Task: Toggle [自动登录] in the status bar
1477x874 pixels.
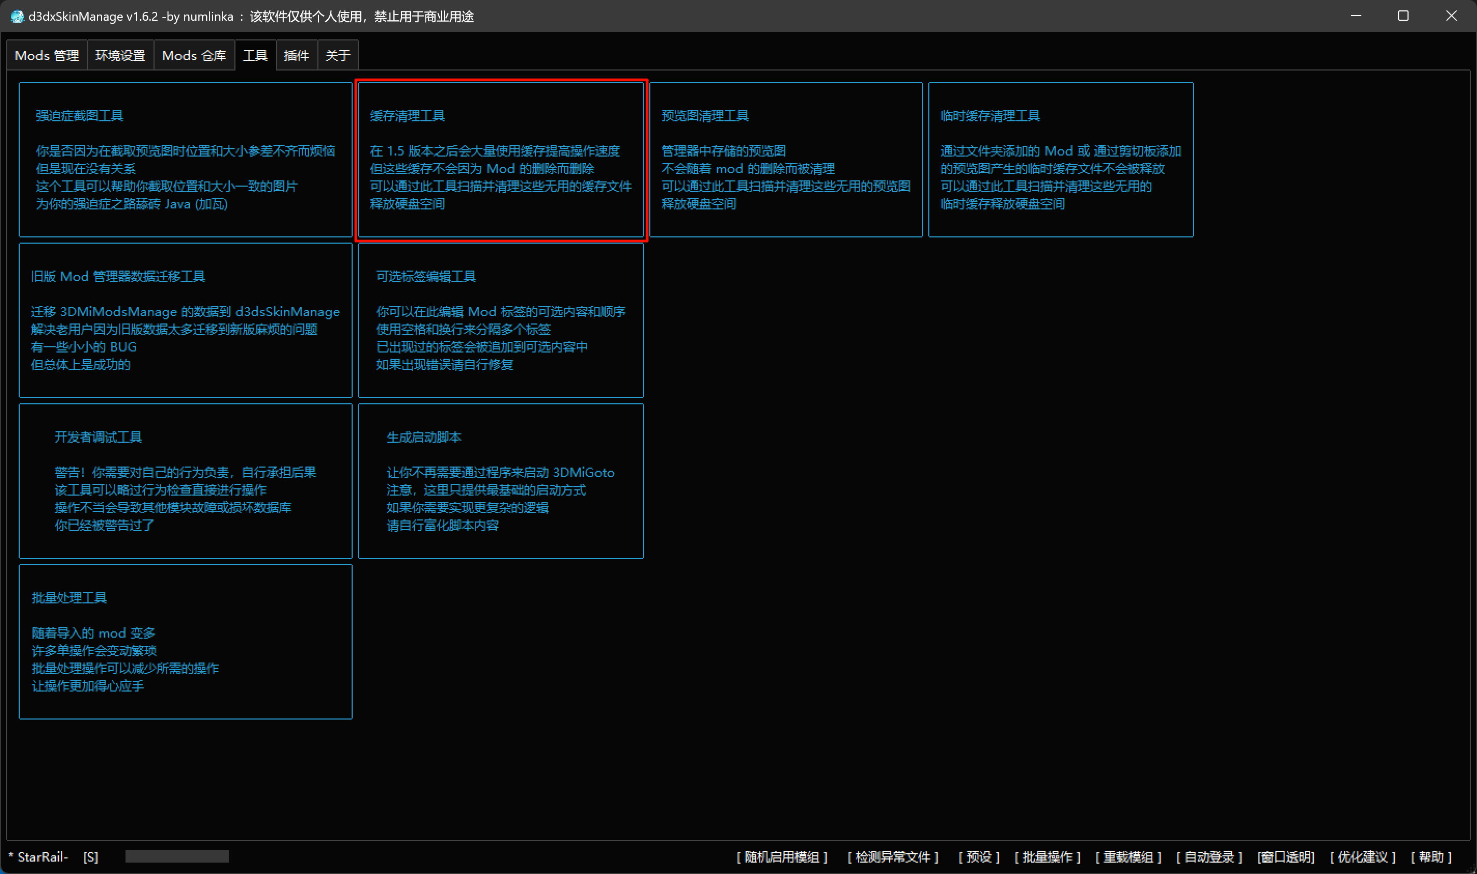Action: coord(1209,857)
